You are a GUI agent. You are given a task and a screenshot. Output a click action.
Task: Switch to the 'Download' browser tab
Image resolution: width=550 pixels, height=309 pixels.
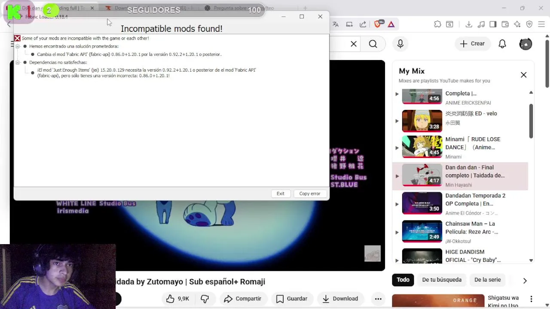(148, 8)
